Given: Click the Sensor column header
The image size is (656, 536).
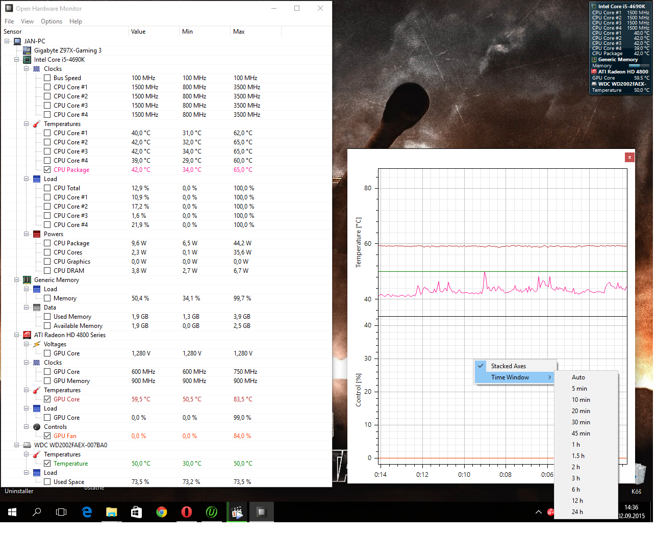Looking at the screenshot, I should click(x=64, y=32).
